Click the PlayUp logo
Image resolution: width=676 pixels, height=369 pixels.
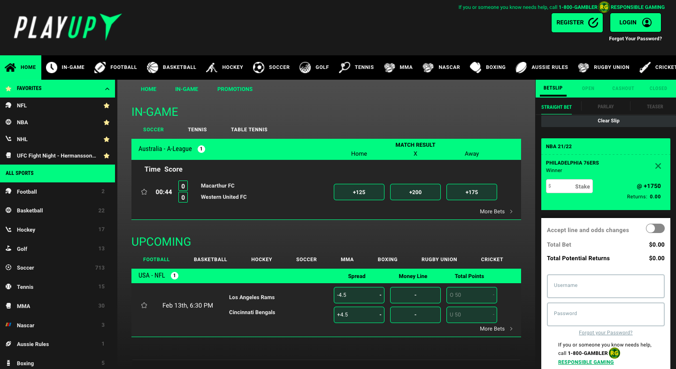coord(68,27)
